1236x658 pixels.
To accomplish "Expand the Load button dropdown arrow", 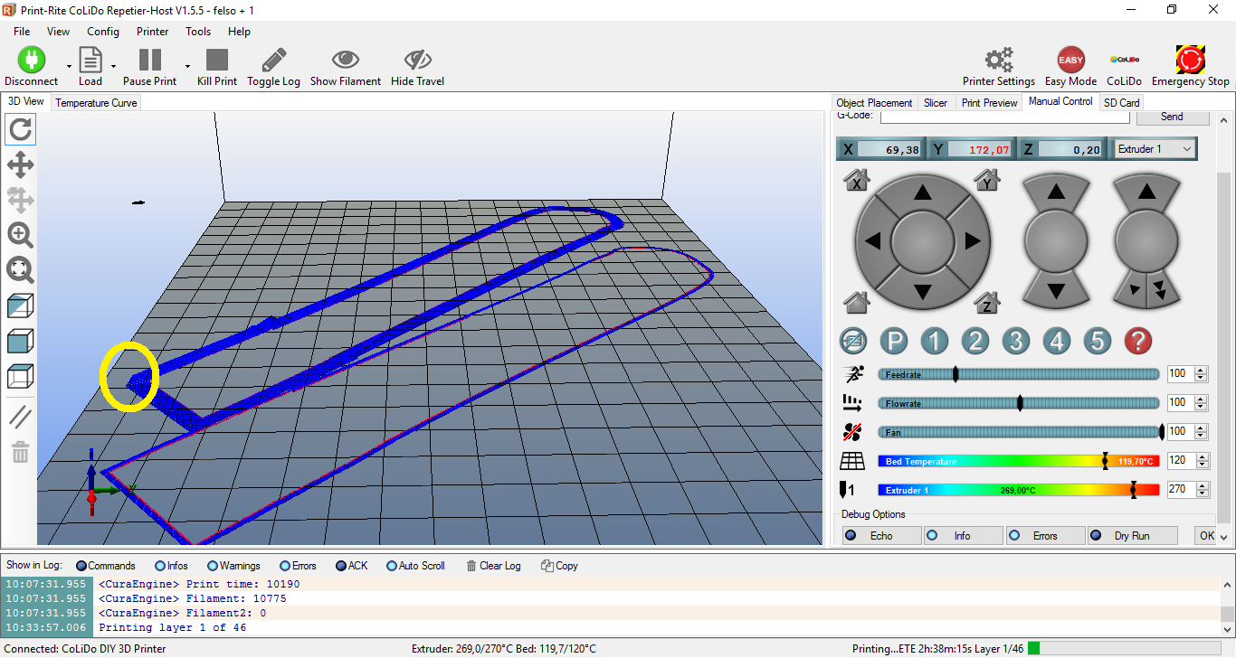I will tap(113, 66).
